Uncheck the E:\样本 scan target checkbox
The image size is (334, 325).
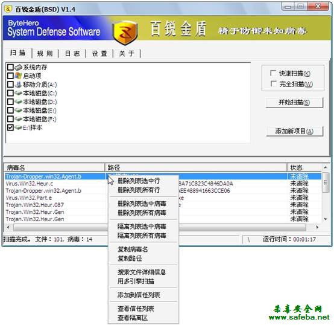tap(10, 127)
